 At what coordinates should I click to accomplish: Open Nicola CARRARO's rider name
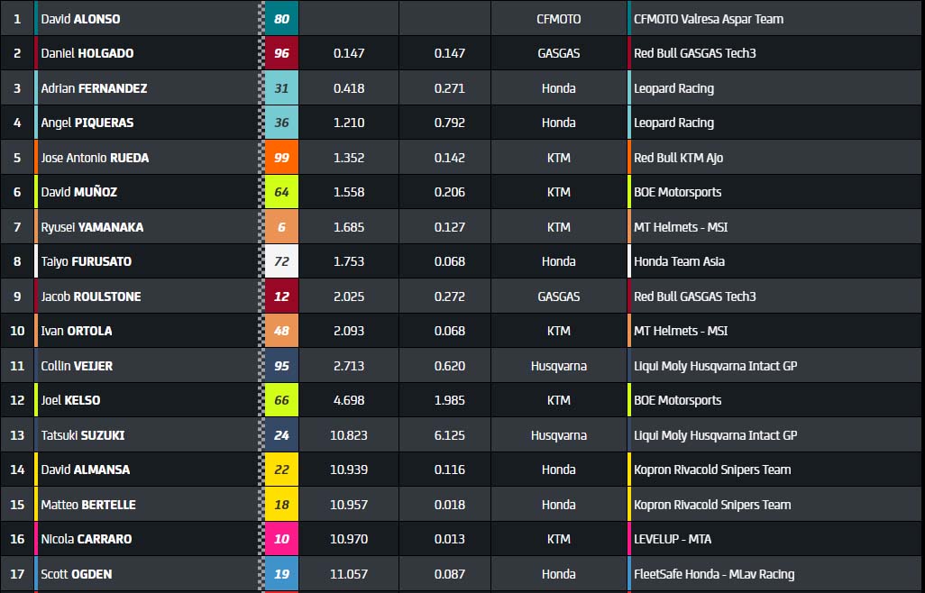[x=87, y=539]
